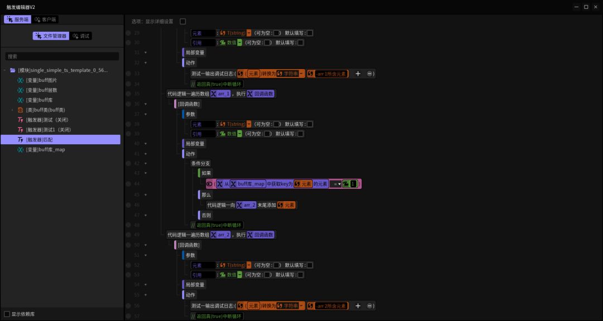The width and height of the screenshot is (603, 321).
Task: Click the 引用 name field on line 53
Action: (x=203, y=275)
